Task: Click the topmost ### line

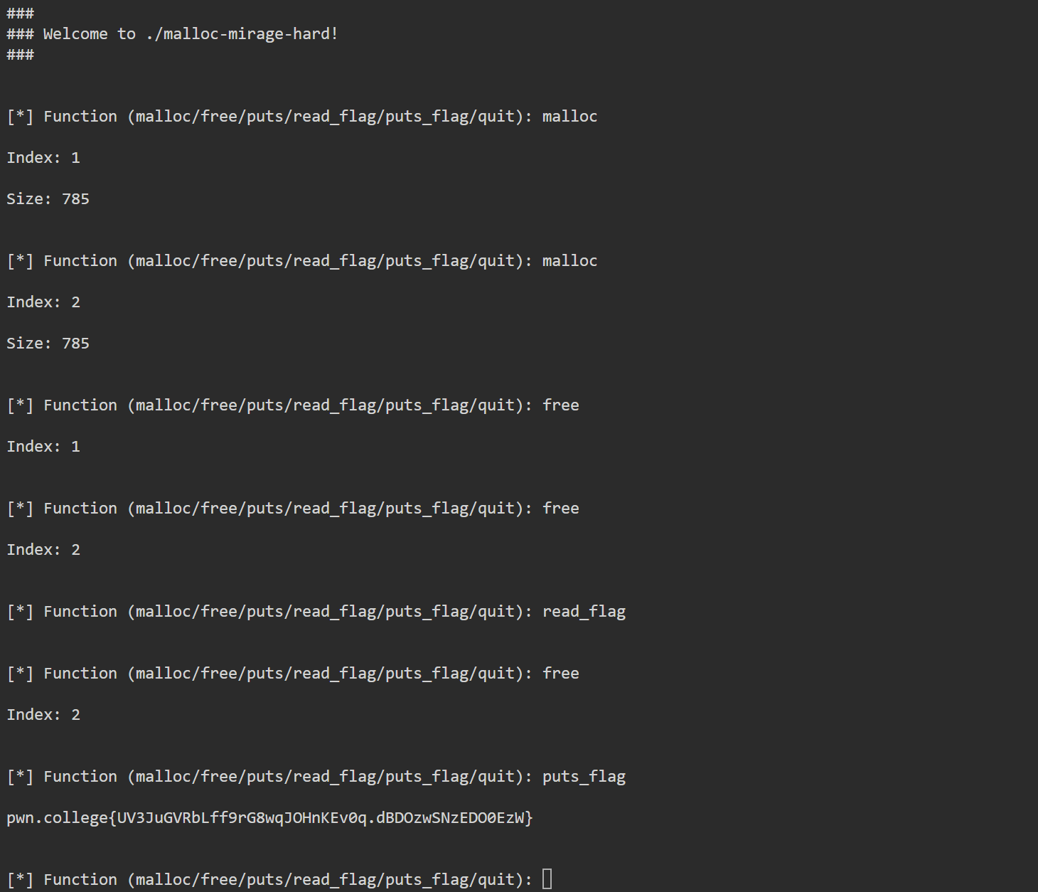Action: [x=21, y=14]
